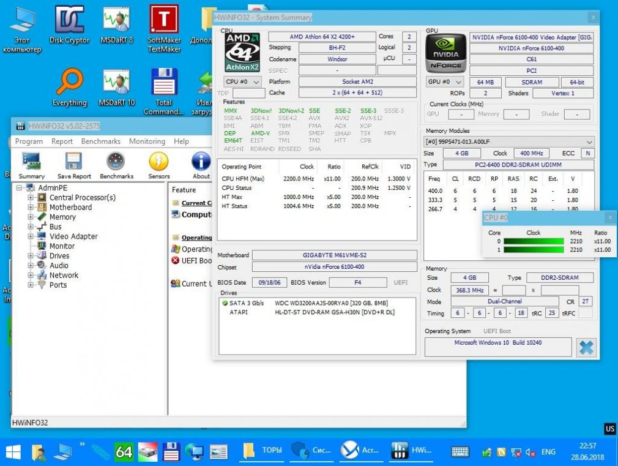Switch to the HWi... taskbar button
Image resolution: width=618 pixels, height=466 pixels.
[411, 451]
